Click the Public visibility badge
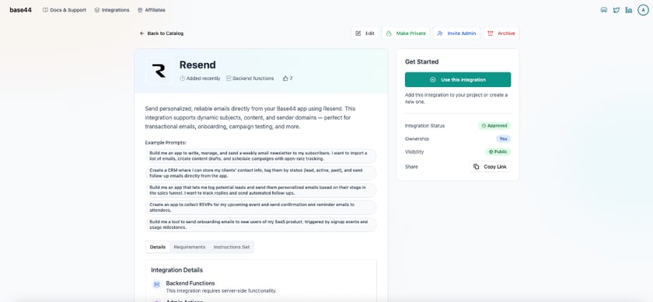Screen dimensions: 653x302 coord(498,152)
